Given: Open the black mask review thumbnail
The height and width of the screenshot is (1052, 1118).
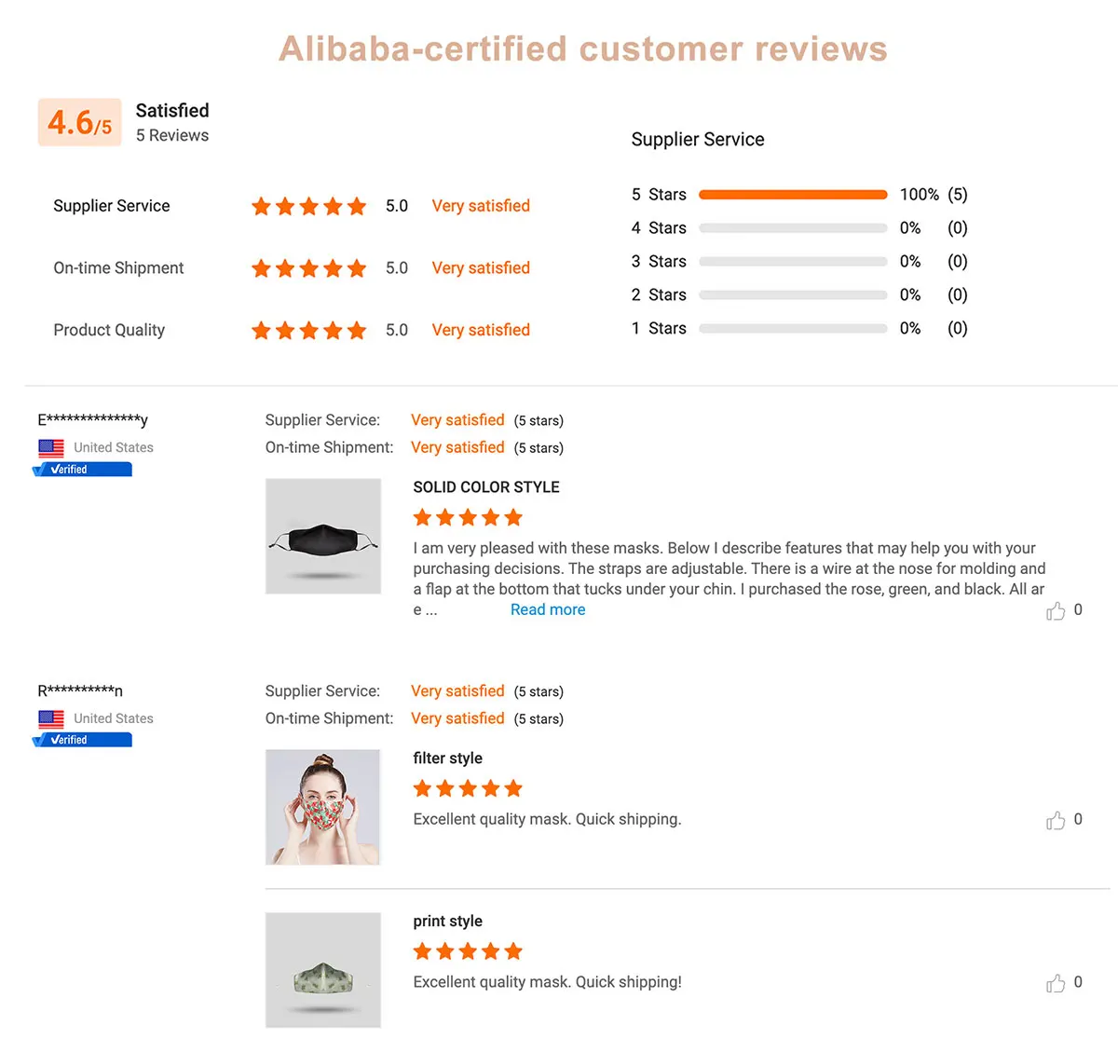Looking at the screenshot, I should [323, 536].
